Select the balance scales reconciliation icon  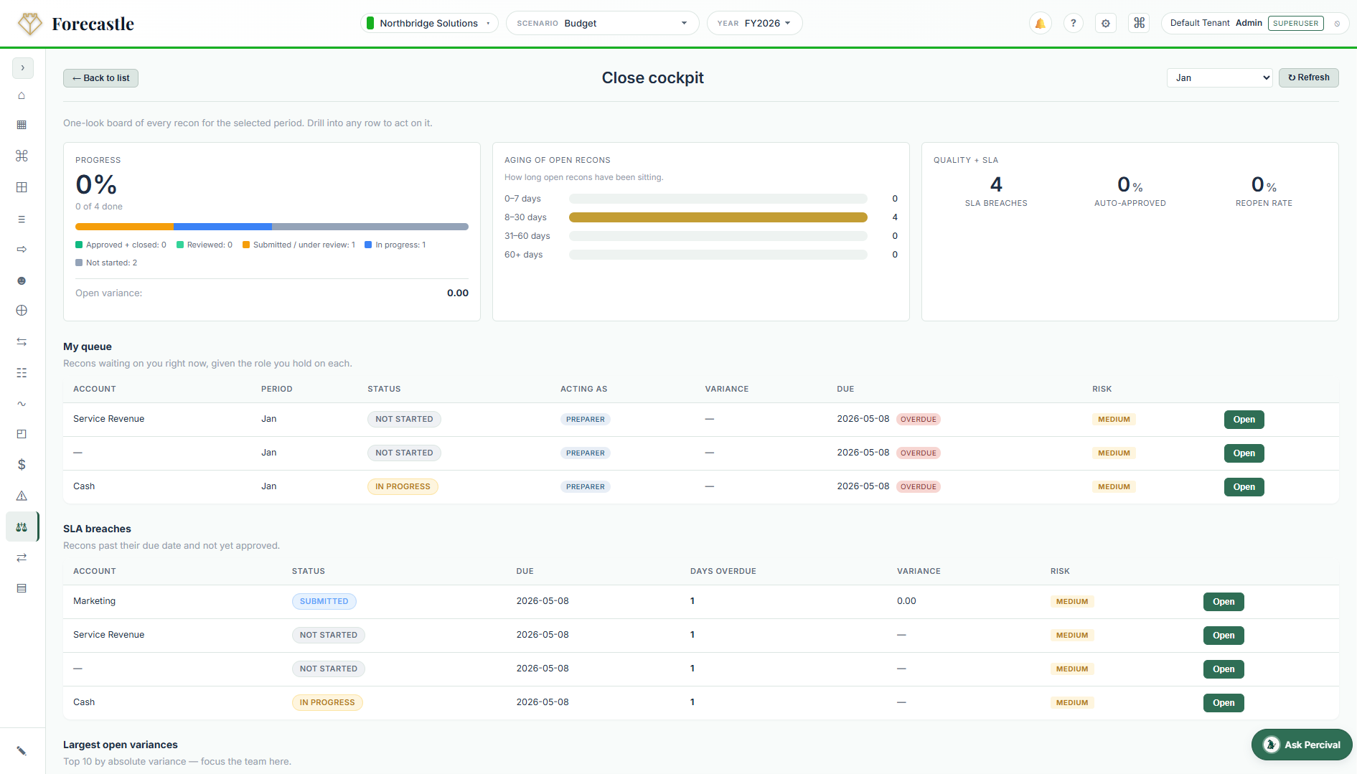pos(22,527)
